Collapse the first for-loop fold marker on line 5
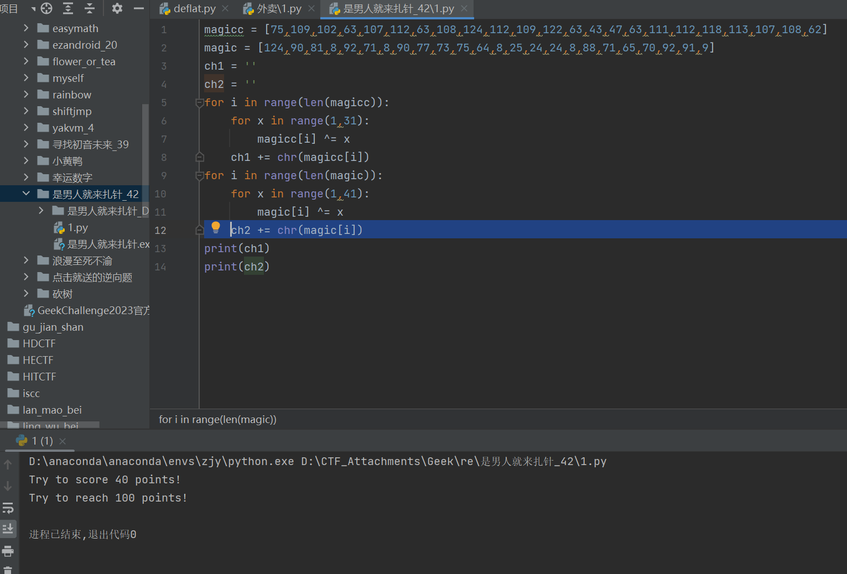Image resolution: width=847 pixels, height=574 pixels. [x=200, y=103]
